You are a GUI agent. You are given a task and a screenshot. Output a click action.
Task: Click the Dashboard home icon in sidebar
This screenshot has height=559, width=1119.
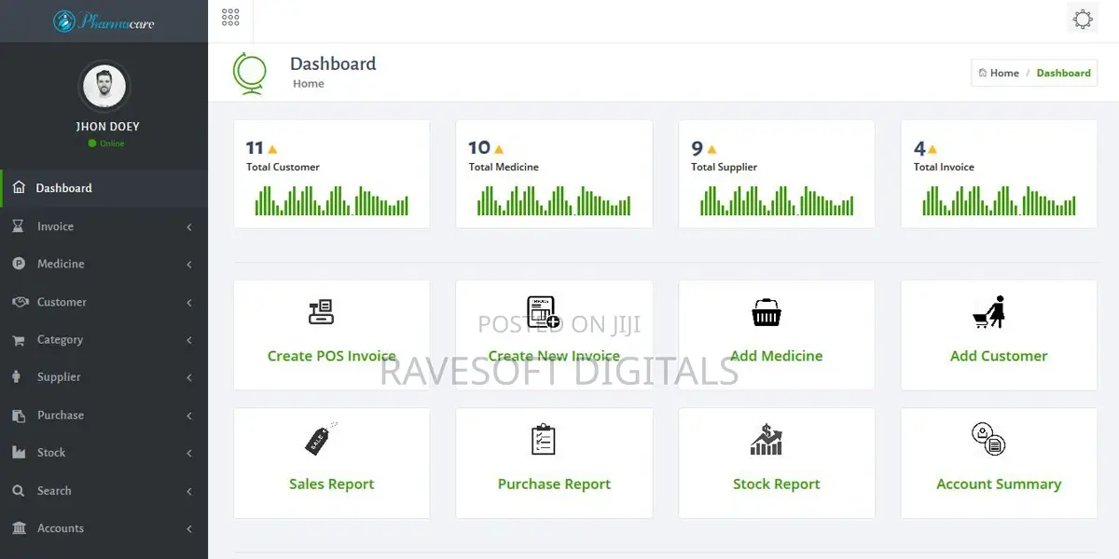click(x=19, y=187)
